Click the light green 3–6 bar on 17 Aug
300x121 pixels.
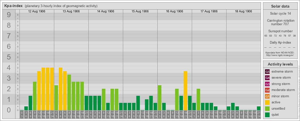pos(198,100)
